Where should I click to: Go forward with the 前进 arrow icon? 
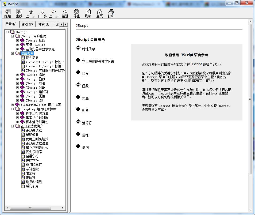pos(65,12)
